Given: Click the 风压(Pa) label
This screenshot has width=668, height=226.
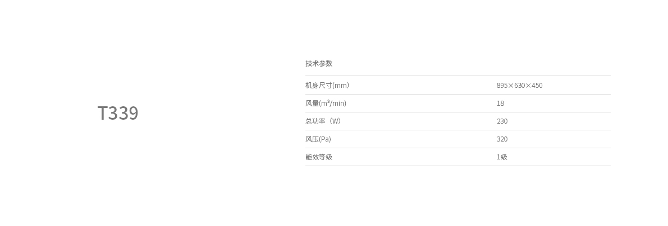Looking at the screenshot, I should point(318,139).
